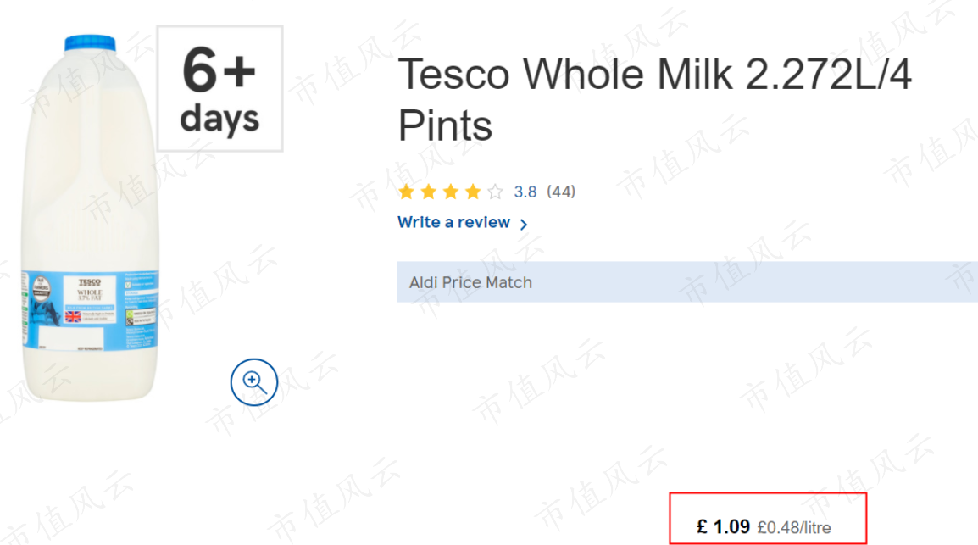The width and height of the screenshot is (978, 545).
Task: Click the 3.8 rating score
Action: tap(525, 192)
